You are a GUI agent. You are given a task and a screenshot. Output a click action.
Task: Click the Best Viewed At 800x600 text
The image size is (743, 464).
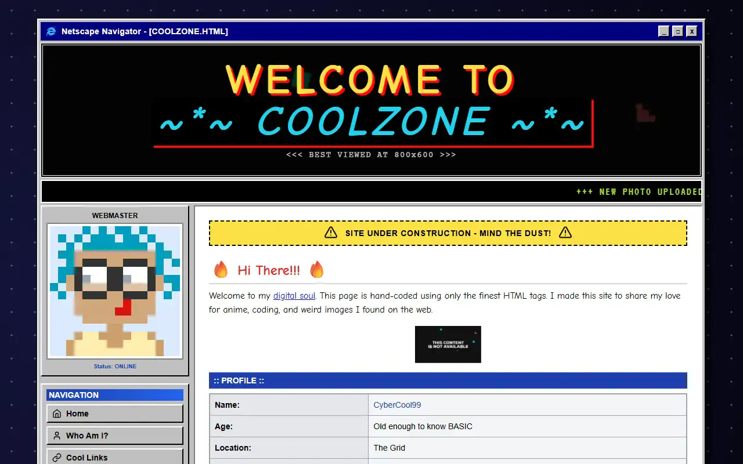(x=371, y=155)
